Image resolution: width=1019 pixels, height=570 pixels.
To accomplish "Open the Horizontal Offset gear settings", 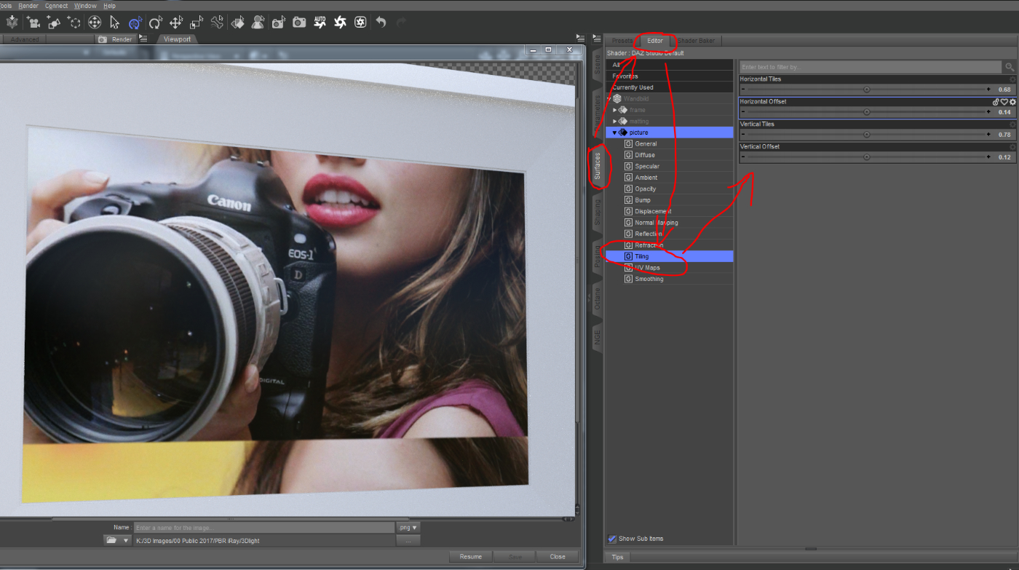I will click(1012, 102).
